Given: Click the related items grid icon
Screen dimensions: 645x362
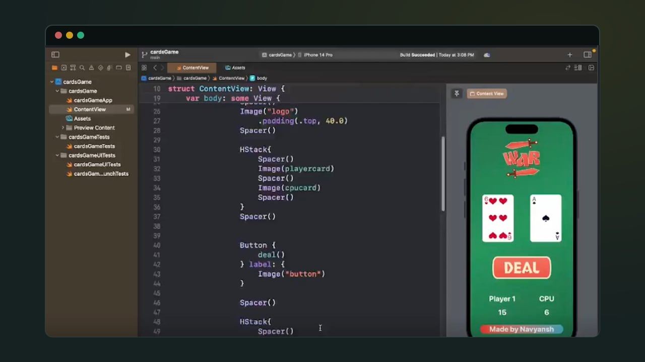Looking at the screenshot, I should click(144, 68).
